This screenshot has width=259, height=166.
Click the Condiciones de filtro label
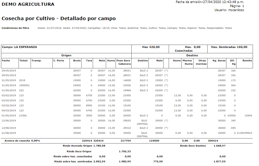[x=15, y=28]
